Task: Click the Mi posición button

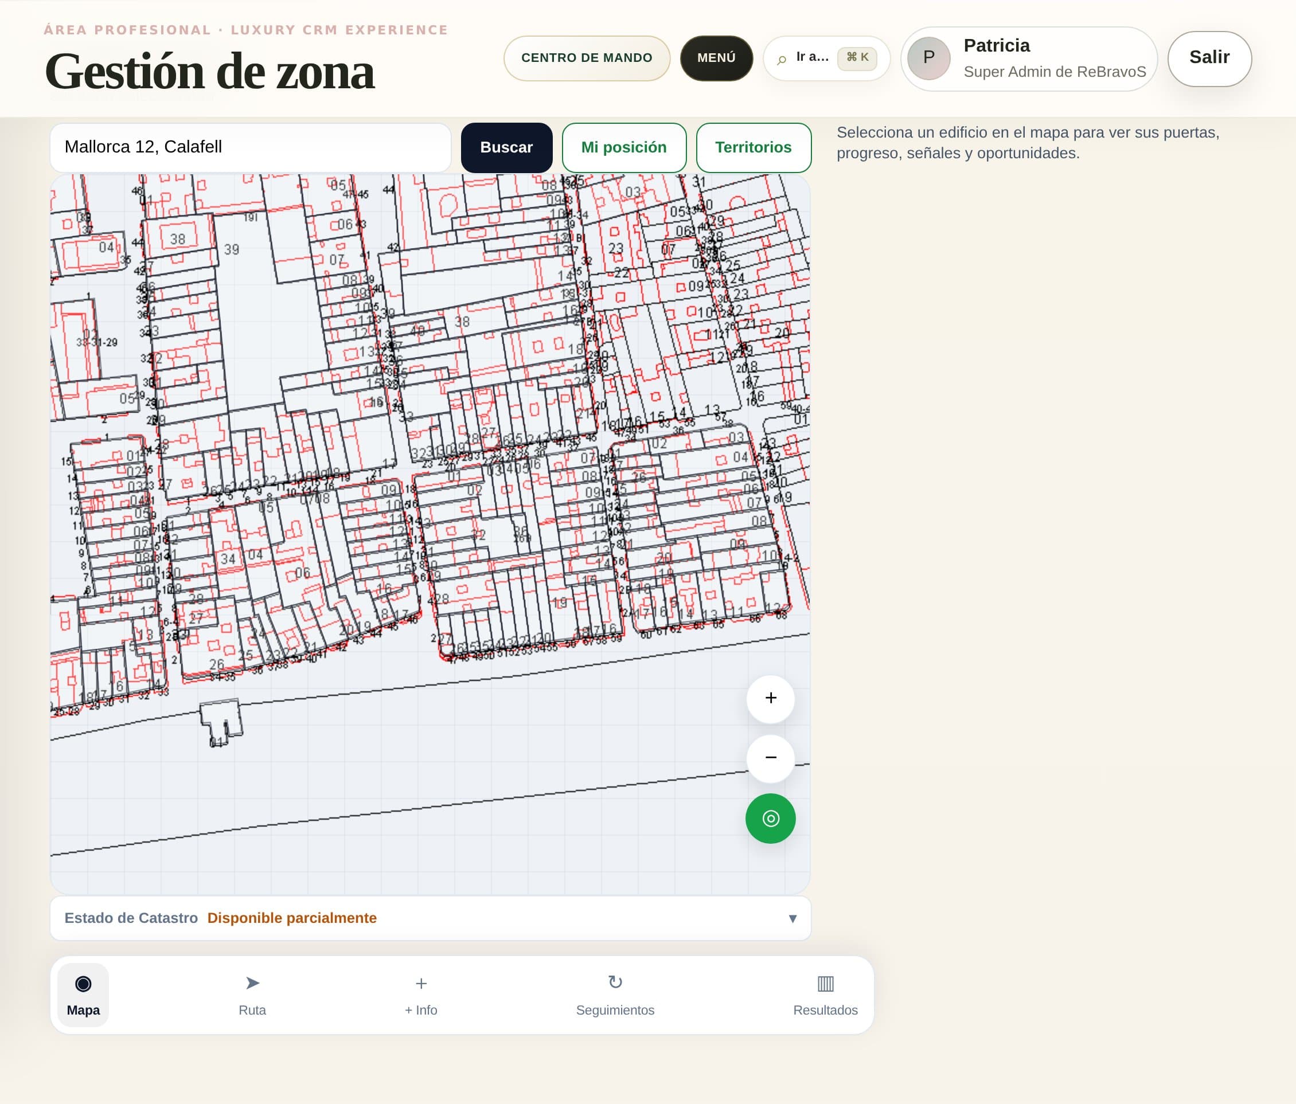Action: tap(624, 147)
